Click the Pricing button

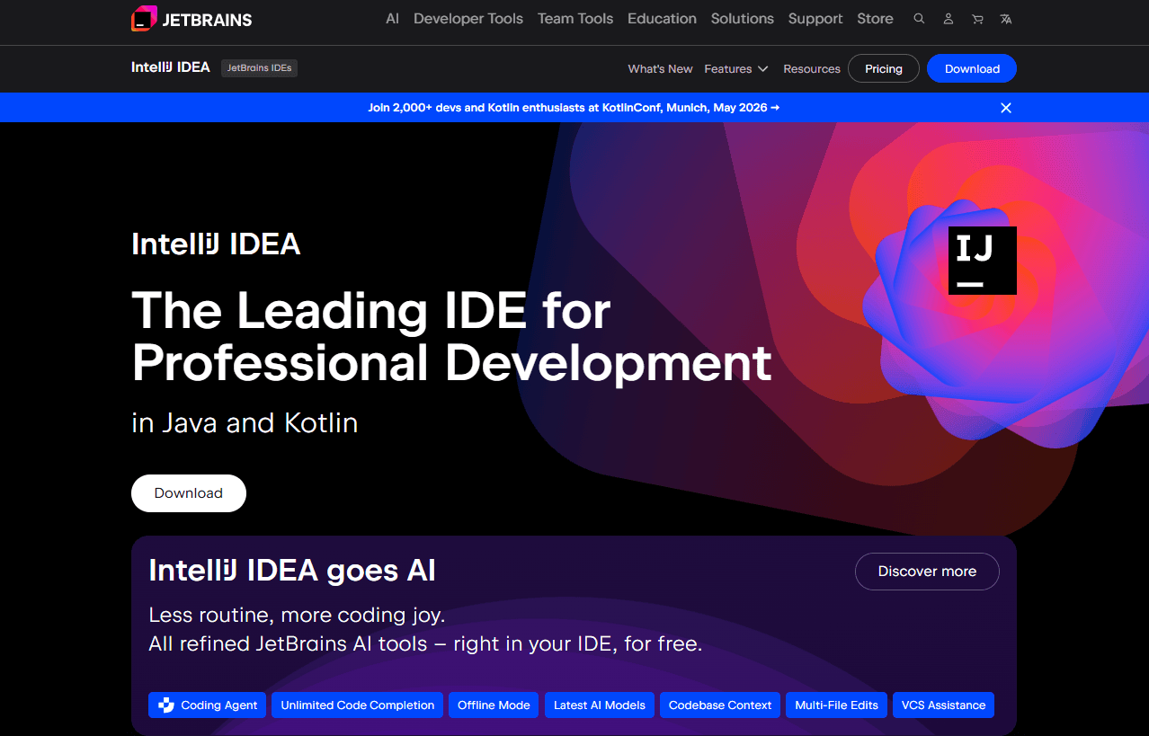884,69
